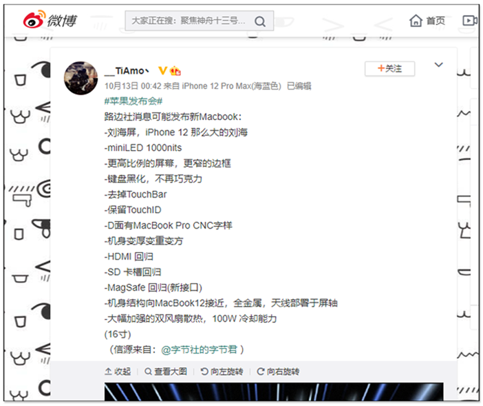The image size is (483, 406).
Task: Click the Weibo logo
Action: 50,20
